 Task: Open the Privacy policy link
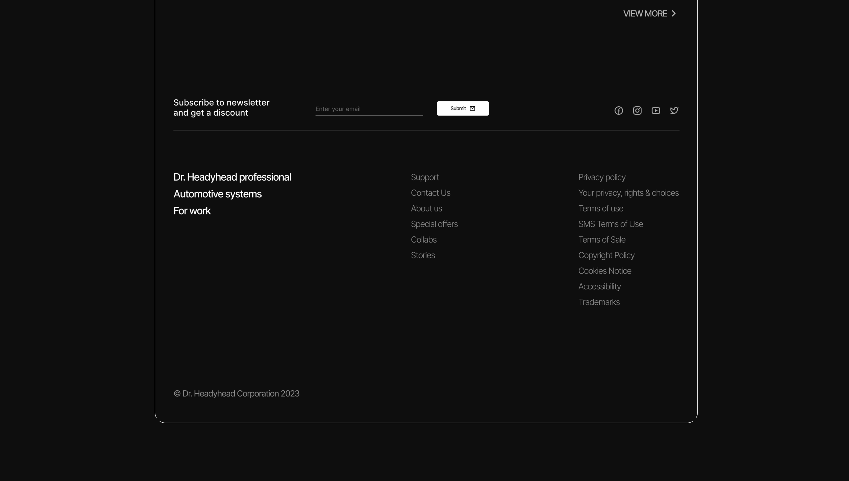pyautogui.click(x=601, y=177)
